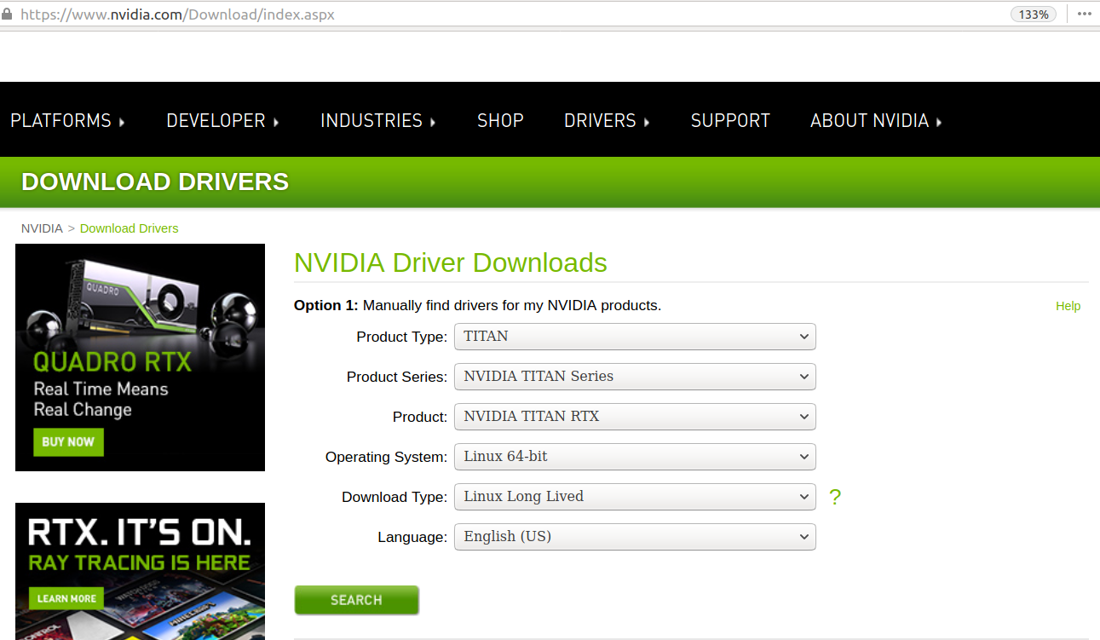Open the ABOUT NVIDIA menu
Viewport: 1100px width, 640px height.
[877, 121]
